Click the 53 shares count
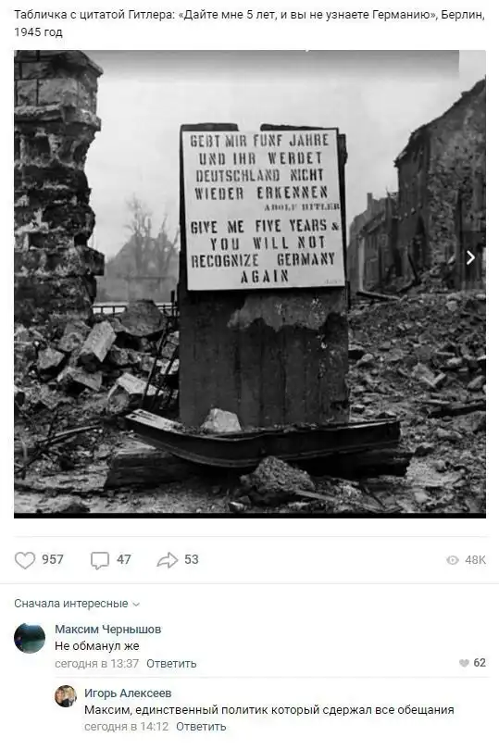 pos(192,559)
